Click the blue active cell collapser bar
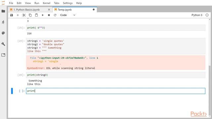Screen dimensions: 212x119 click(x=12, y=91)
